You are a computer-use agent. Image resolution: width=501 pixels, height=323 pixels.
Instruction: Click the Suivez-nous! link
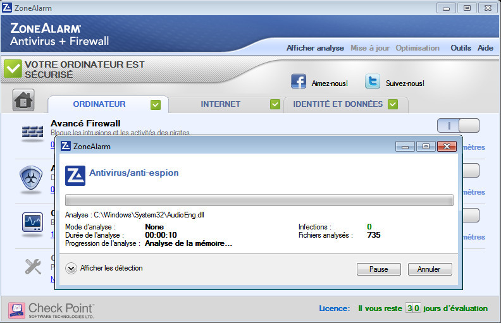[x=405, y=83]
